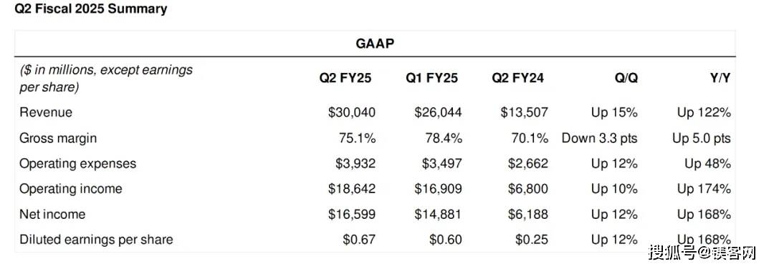Click the Revenue row label
This screenshot has width=774, height=269.
(46, 112)
